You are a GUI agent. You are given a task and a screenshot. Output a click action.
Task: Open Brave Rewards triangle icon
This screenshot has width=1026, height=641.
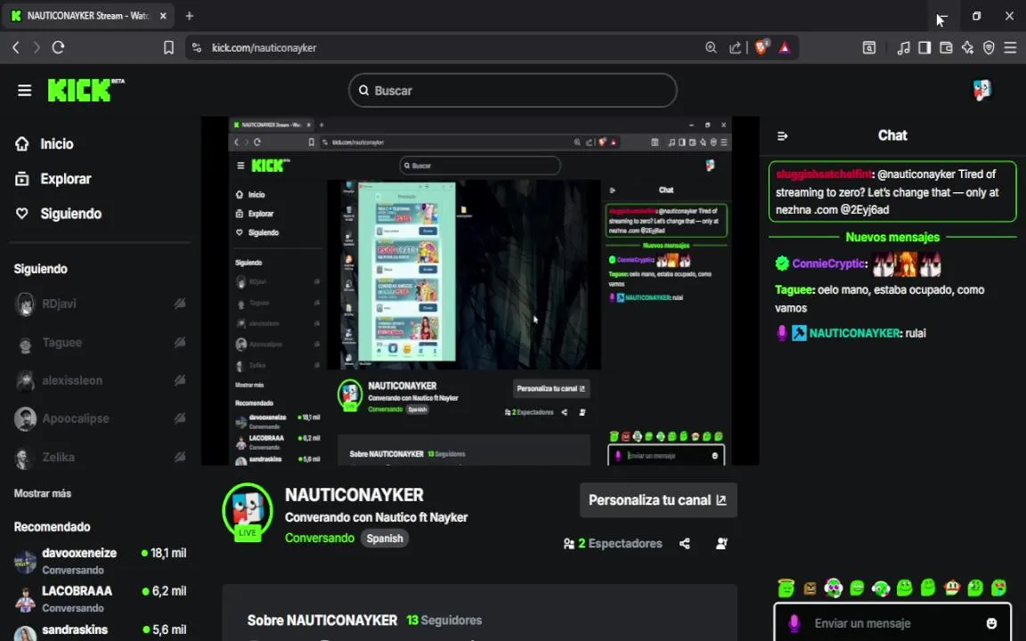tap(785, 48)
